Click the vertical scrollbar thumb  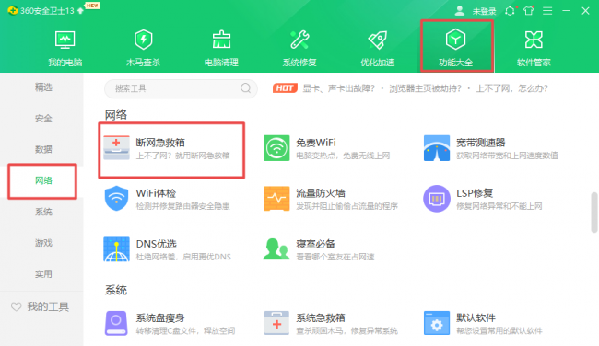594,213
